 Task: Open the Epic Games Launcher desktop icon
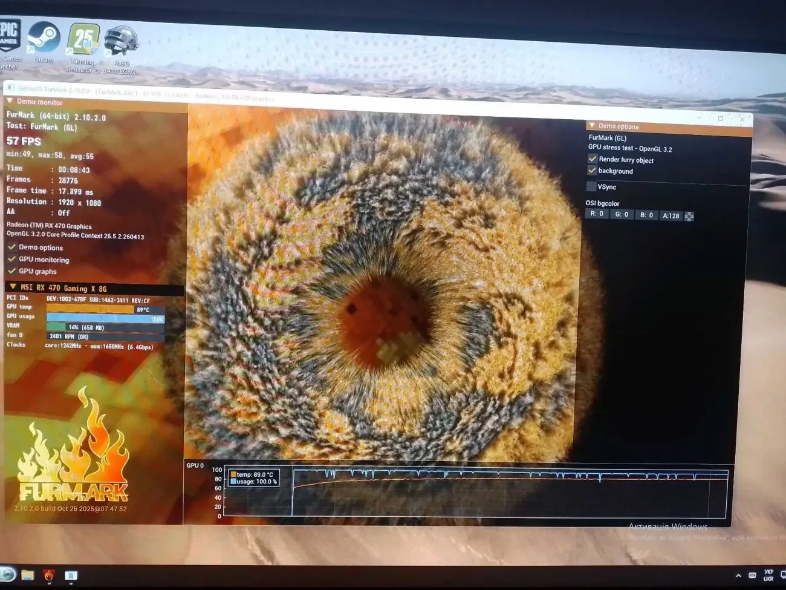9,44
